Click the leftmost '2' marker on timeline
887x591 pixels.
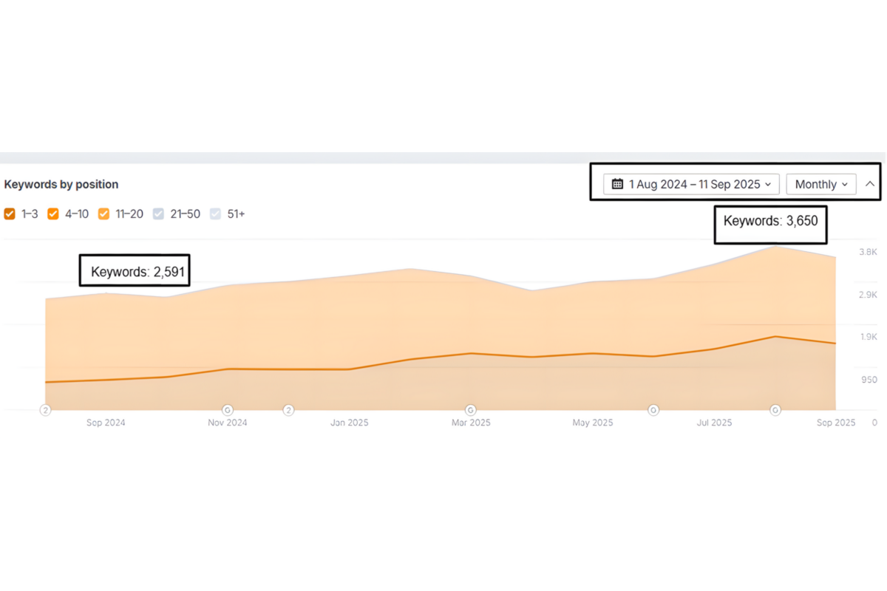(45, 410)
